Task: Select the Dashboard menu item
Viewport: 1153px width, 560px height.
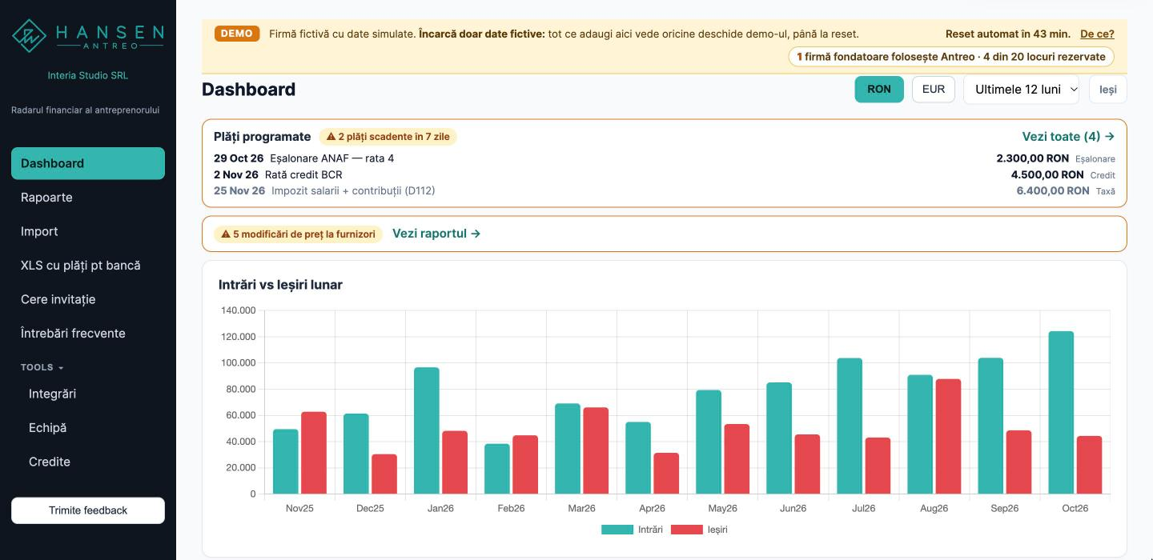Action: 88,163
